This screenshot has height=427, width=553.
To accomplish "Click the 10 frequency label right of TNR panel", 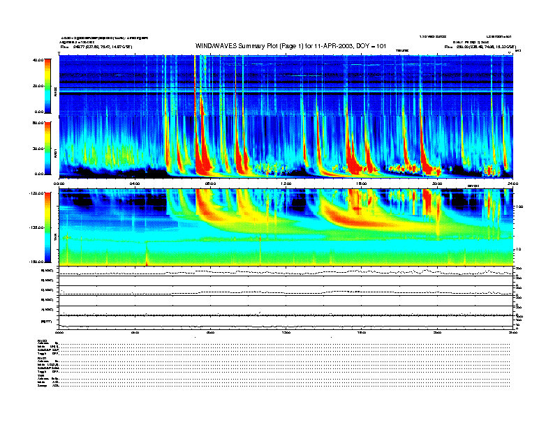I will tap(518, 249).
